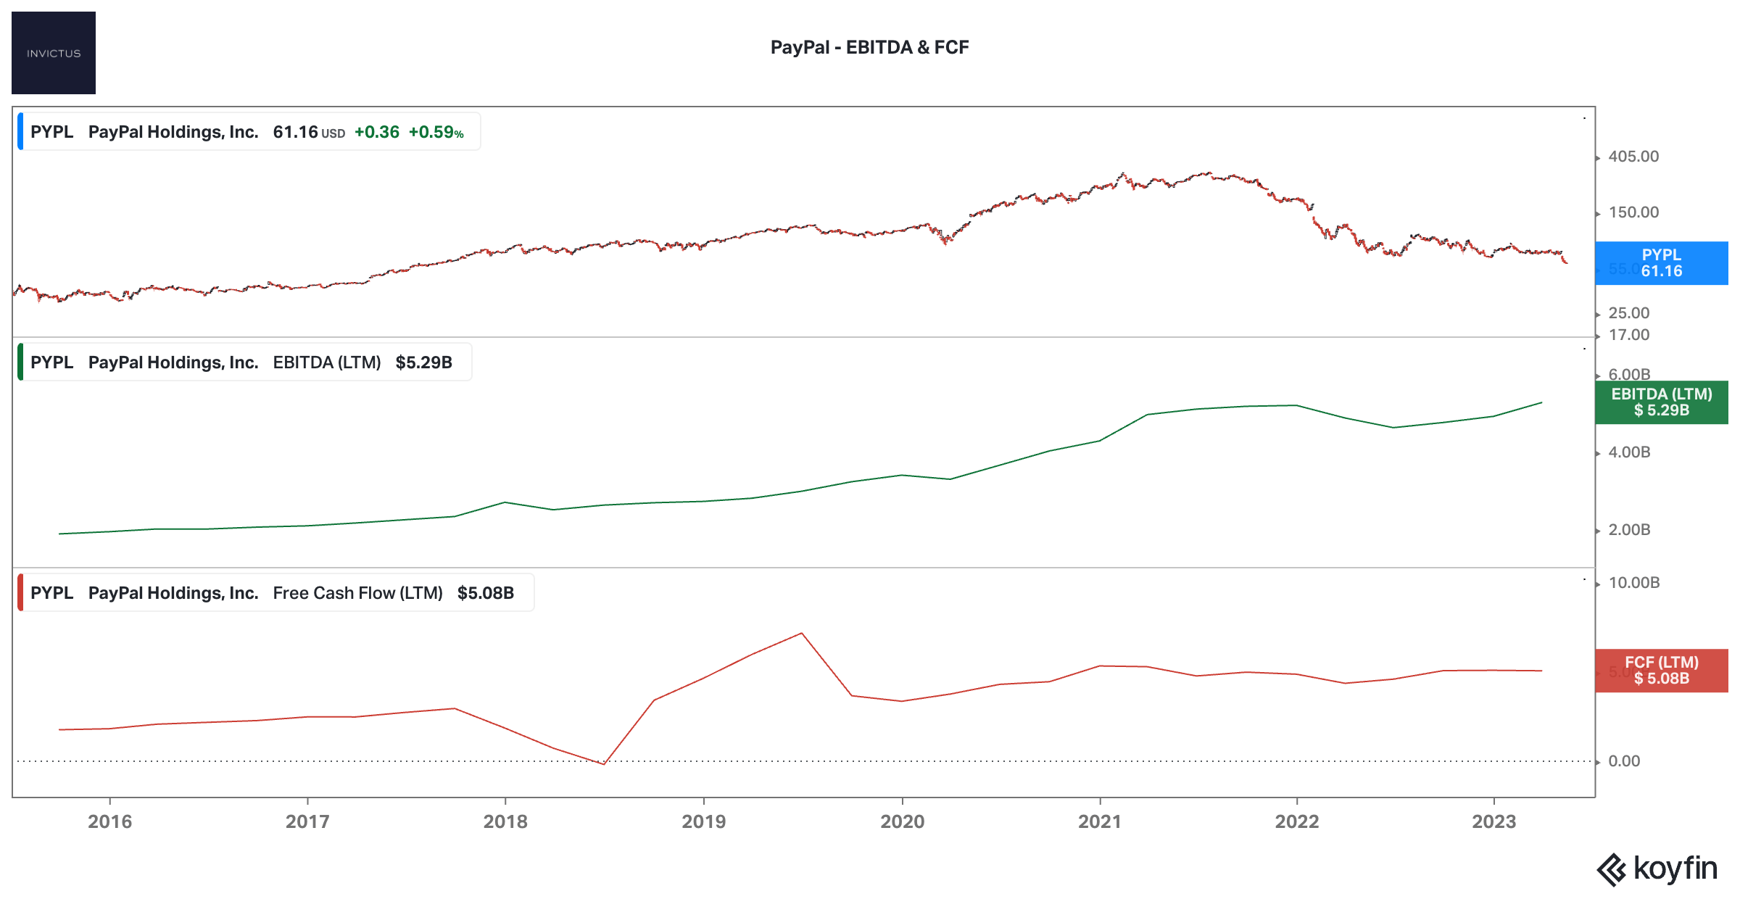The width and height of the screenshot is (1740, 899).
Task: Open the EBITDA (LTM) legend label
Action: coord(326,362)
